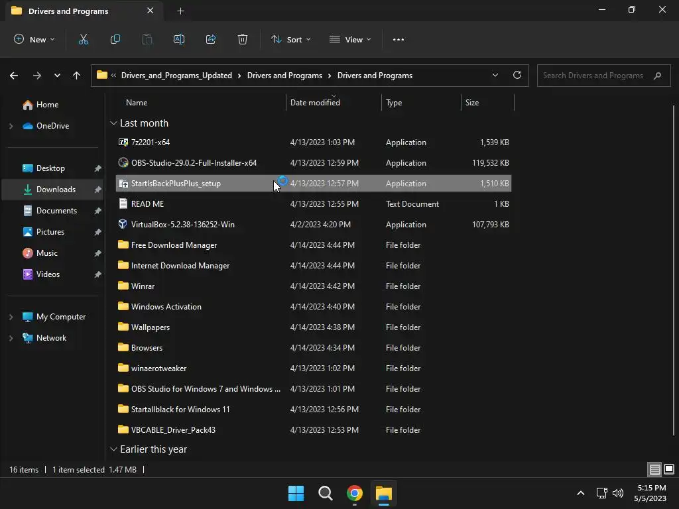Click the Copy icon in toolbar

tap(115, 39)
